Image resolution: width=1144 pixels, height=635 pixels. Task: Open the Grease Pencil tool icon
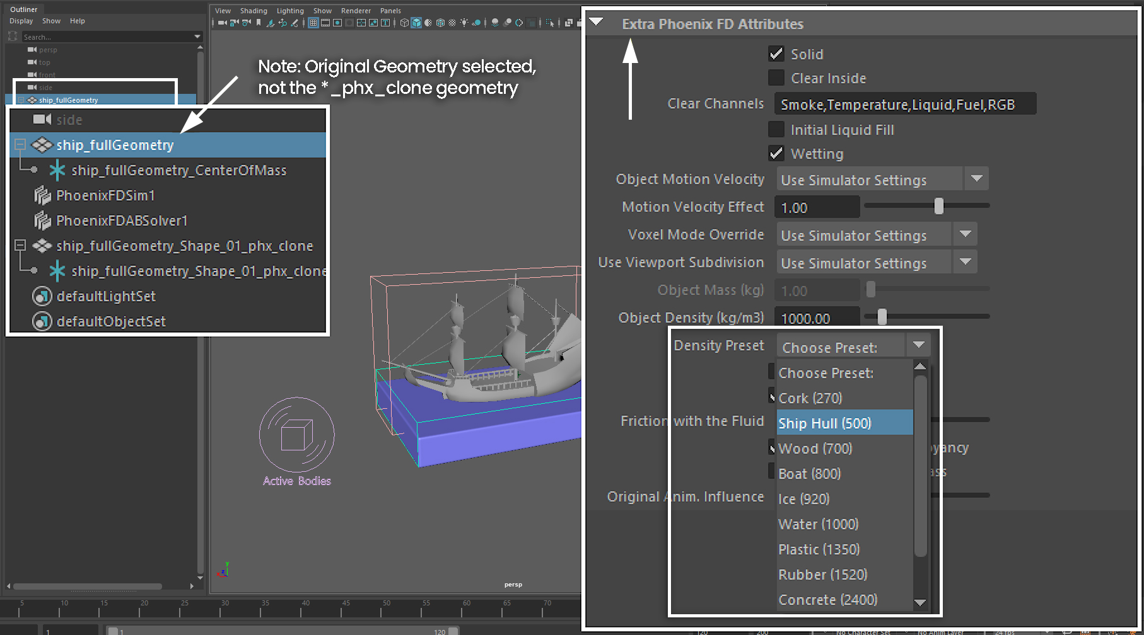[295, 23]
